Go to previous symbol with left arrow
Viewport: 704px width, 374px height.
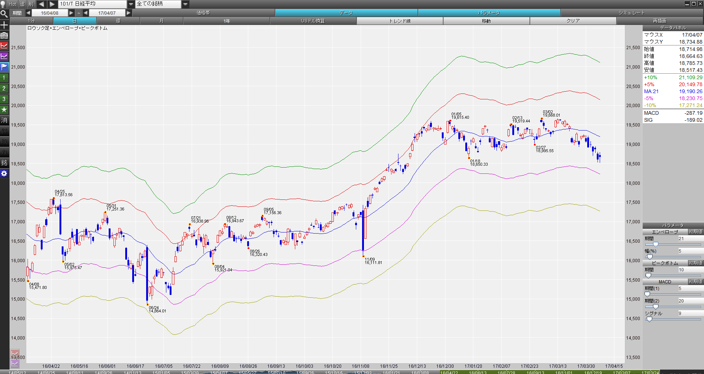(x=41, y=4)
